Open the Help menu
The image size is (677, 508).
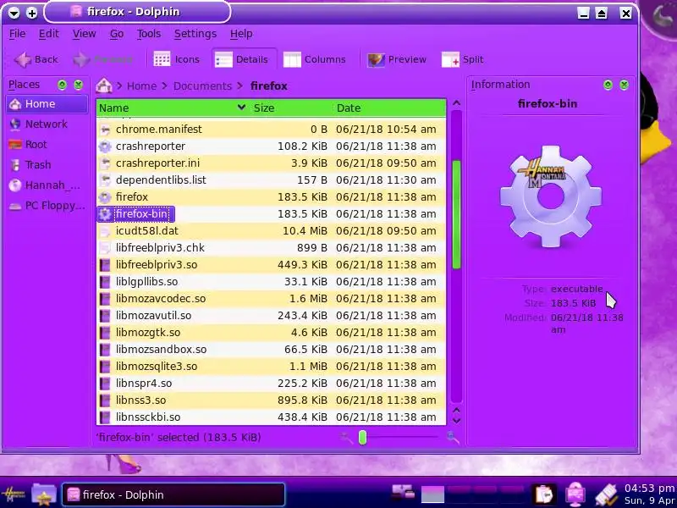241,34
